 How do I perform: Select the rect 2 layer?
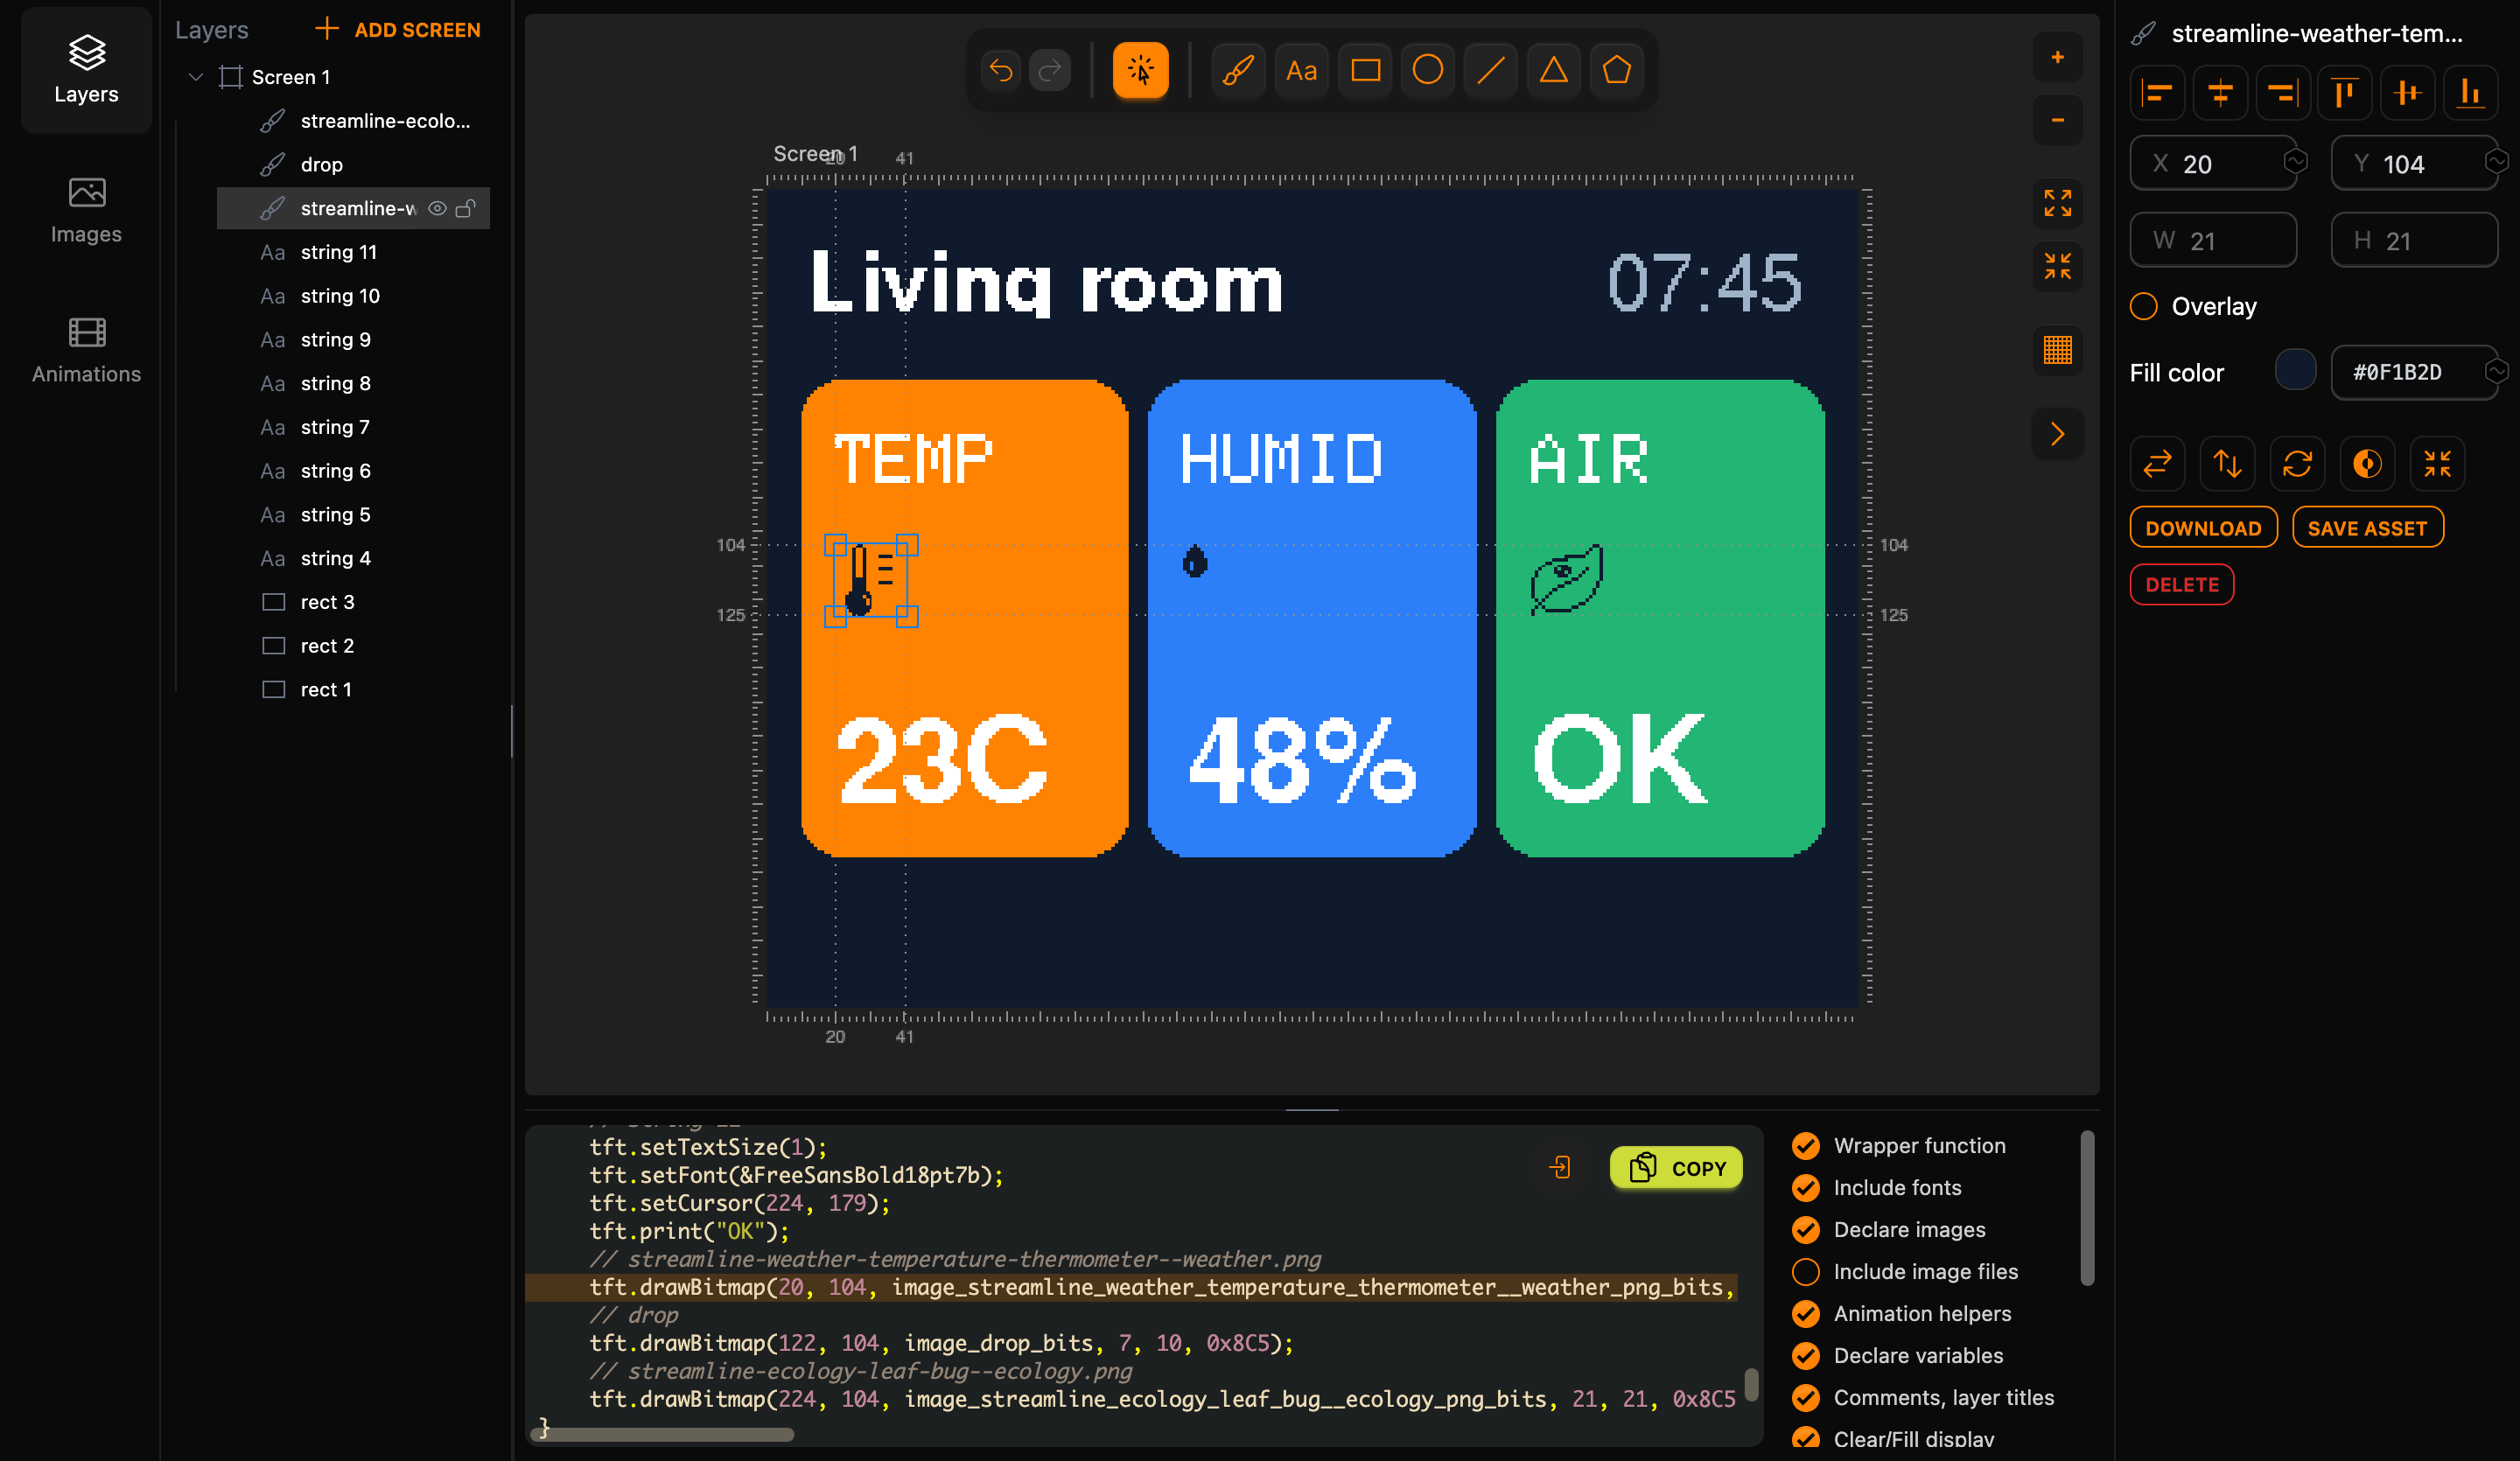point(354,646)
